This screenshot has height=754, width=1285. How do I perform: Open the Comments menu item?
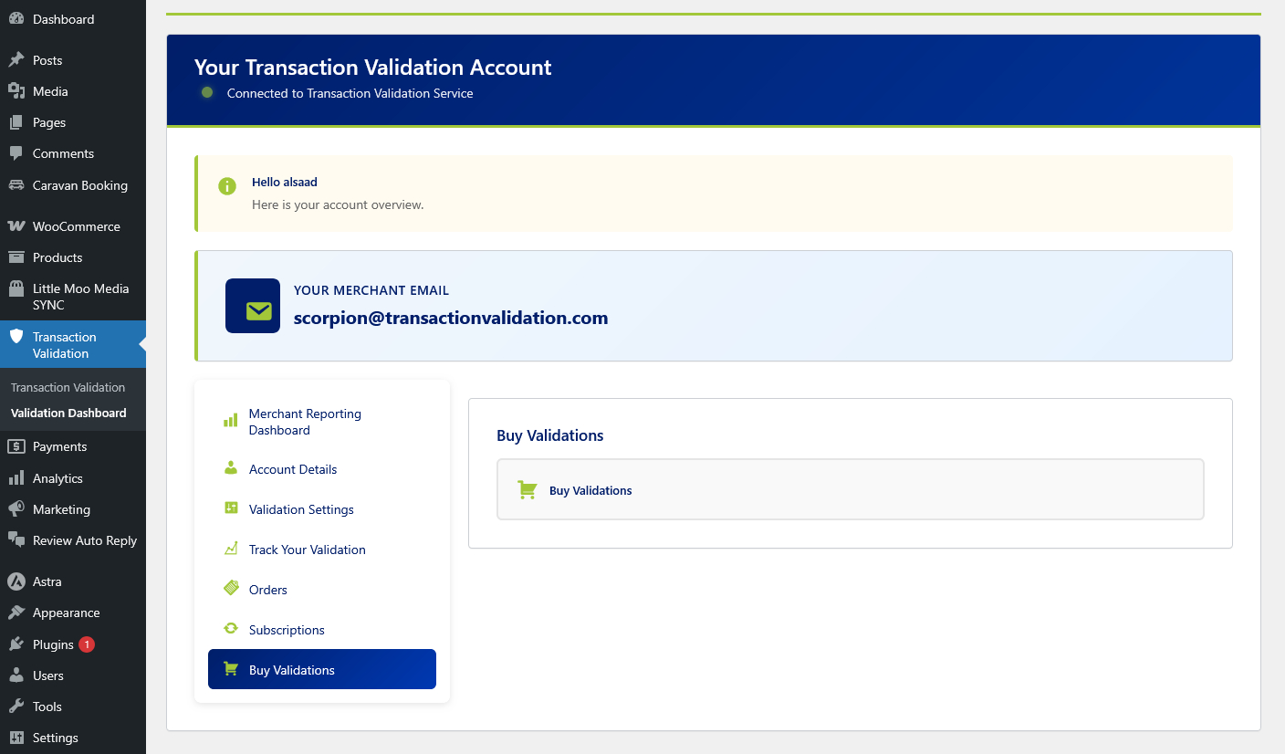tap(73, 153)
